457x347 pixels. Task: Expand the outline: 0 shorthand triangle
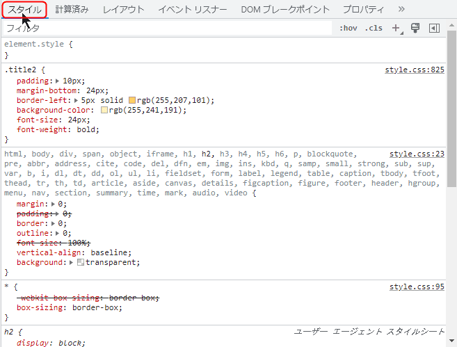click(x=58, y=234)
